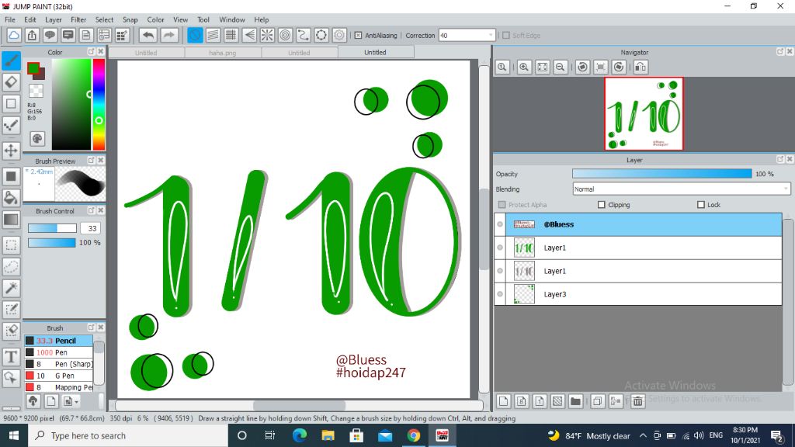The width and height of the screenshot is (795, 447).
Task: Select the Bucket fill tool
Action: pos(11,198)
